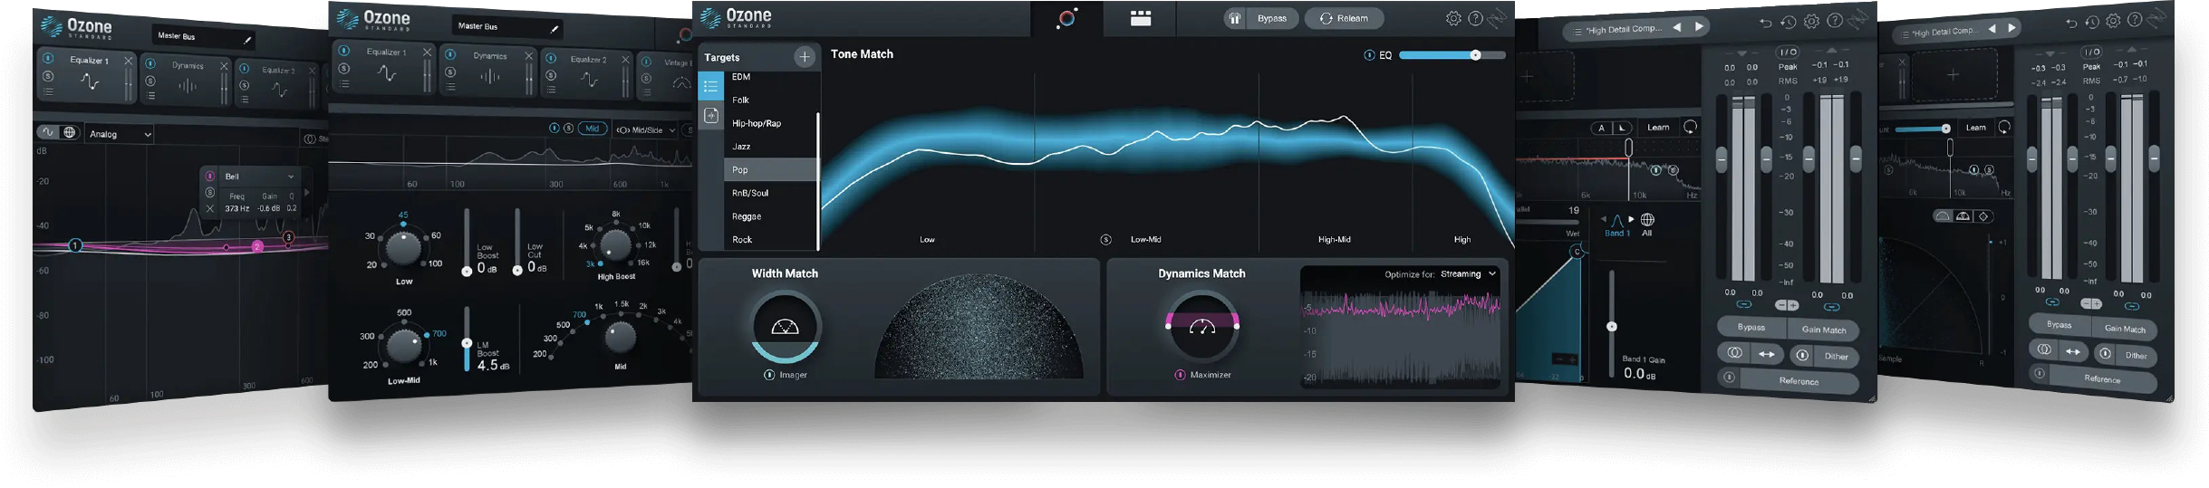Click Learn button in rightmost window
Viewport: 2209px width, 488px height.
[x=1975, y=128]
